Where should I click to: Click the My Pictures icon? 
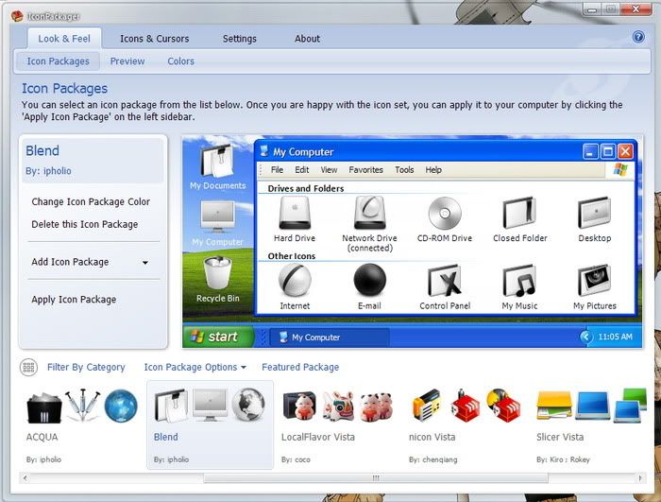point(594,281)
